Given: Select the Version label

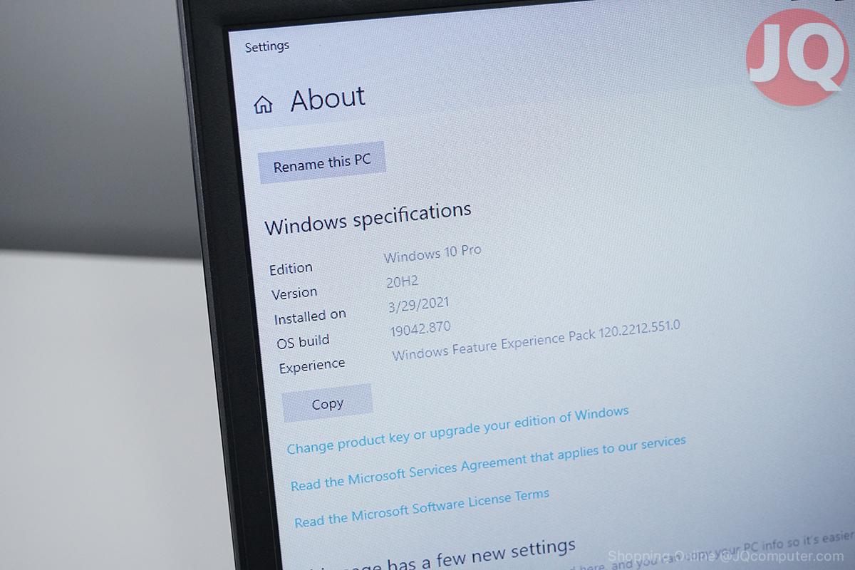Looking at the screenshot, I should (x=294, y=293).
